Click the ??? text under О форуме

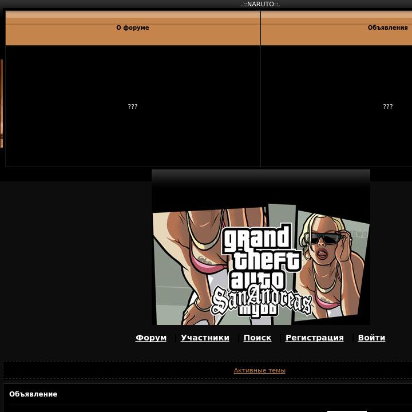[133, 106]
